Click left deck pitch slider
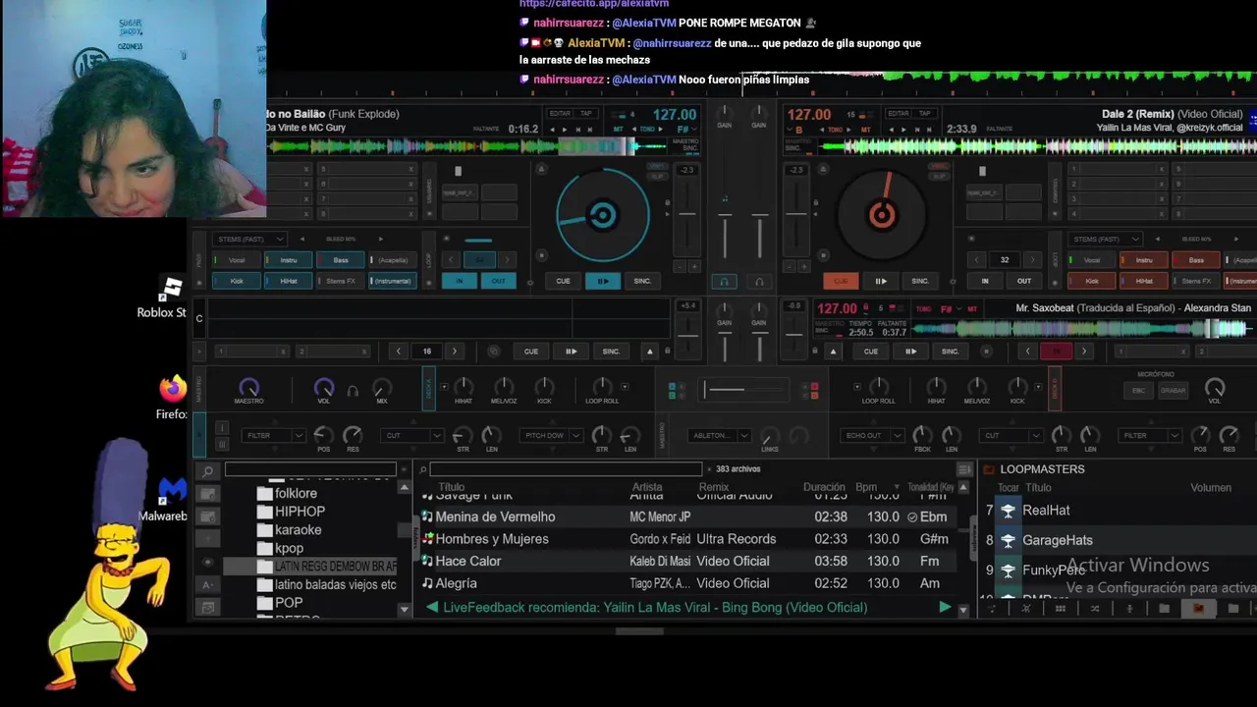Screen dimensions: 1257x707 click(x=687, y=214)
